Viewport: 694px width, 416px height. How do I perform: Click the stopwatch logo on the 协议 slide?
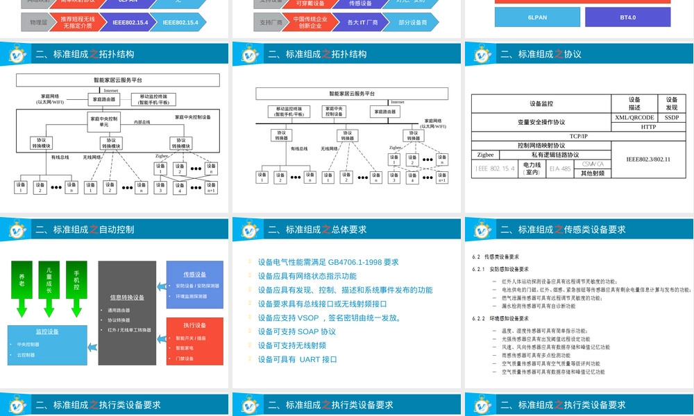pos(482,55)
